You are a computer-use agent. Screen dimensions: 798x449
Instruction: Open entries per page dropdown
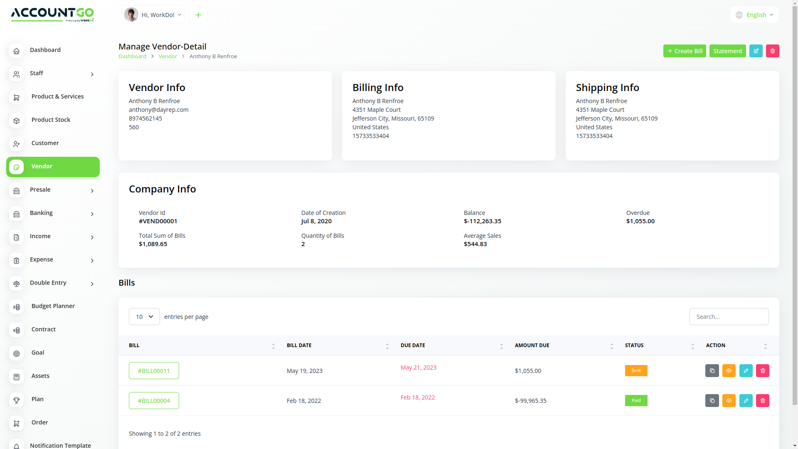[x=144, y=317]
